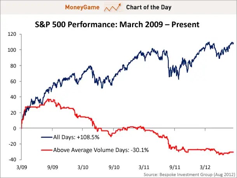Click the -40 y-axis value

tap(12, 160)
